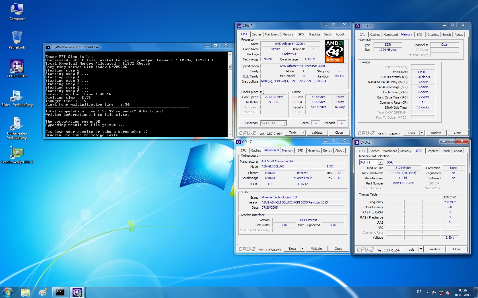Click the AMD Athlon 64 logo
This screenshot has width=478, height=298.
(x=334, y=51)
